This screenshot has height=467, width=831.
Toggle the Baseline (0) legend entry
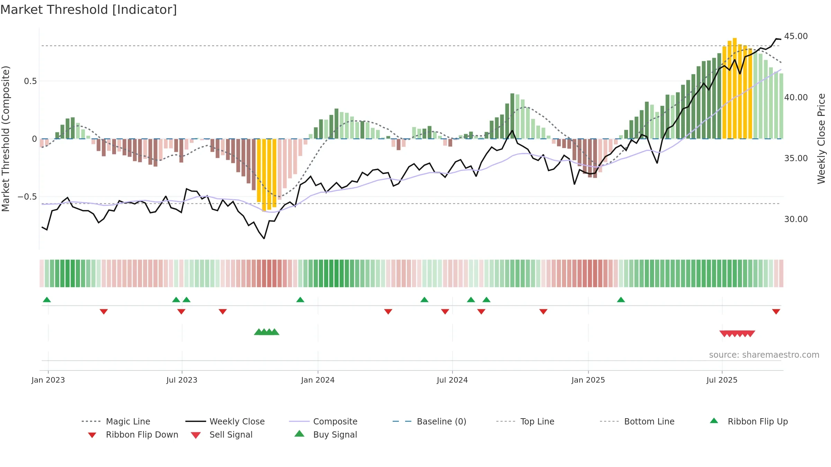[429, 421]
